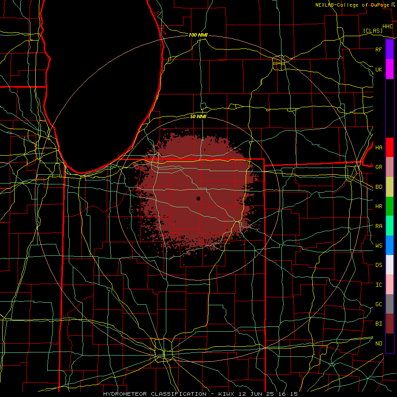Click the 'BD' legend label text
The width and height of the screenshot is (397, 397).
click(378, 187)
